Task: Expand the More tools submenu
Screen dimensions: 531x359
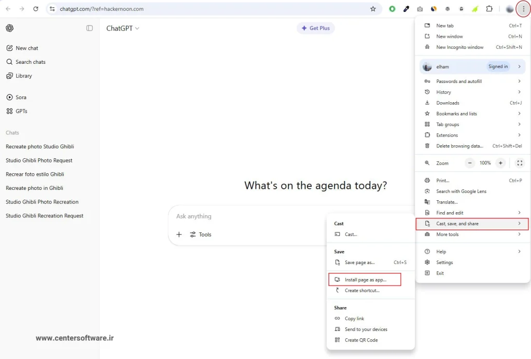Action: (x=472, y=234)
